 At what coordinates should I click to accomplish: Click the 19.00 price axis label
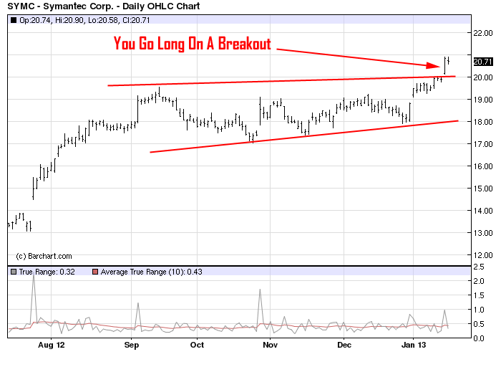(483, 100)
